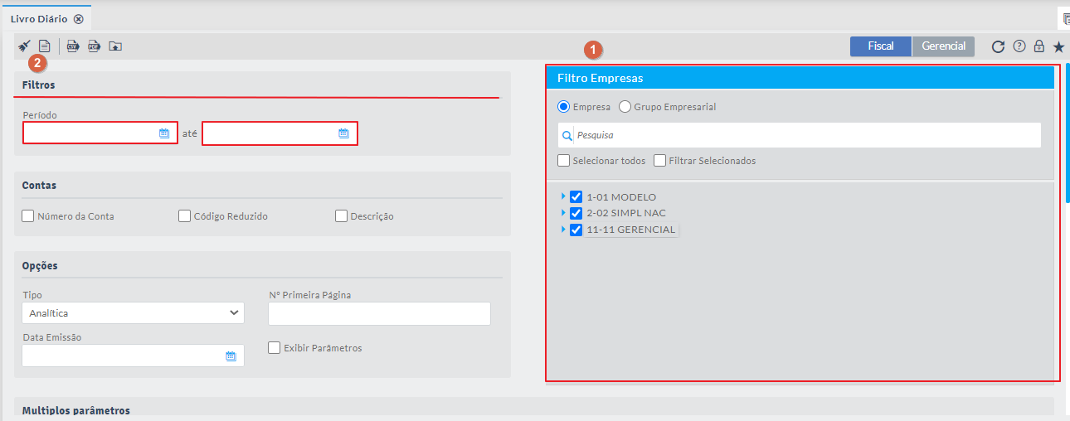The height and width of the screenshot is (421, 1070).
Task: Click the broom clear-filters icon
Action: point(24,46)
